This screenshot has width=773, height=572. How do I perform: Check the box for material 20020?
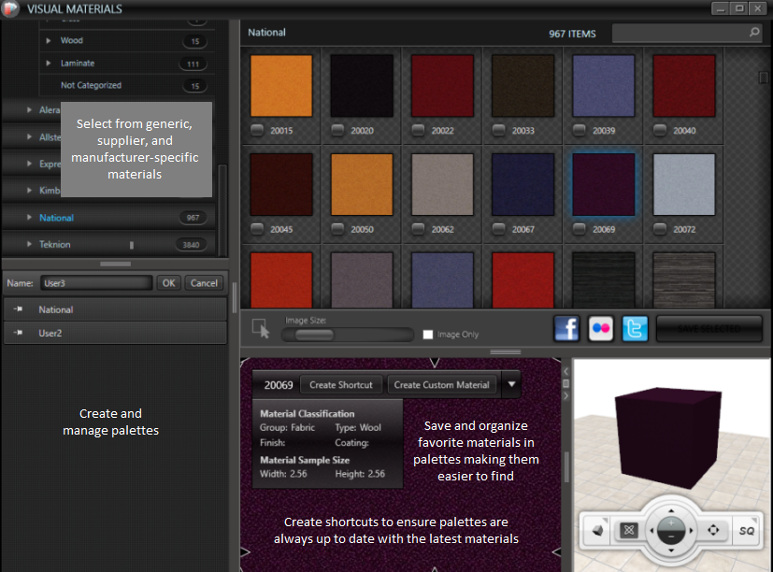coord(337,130)
